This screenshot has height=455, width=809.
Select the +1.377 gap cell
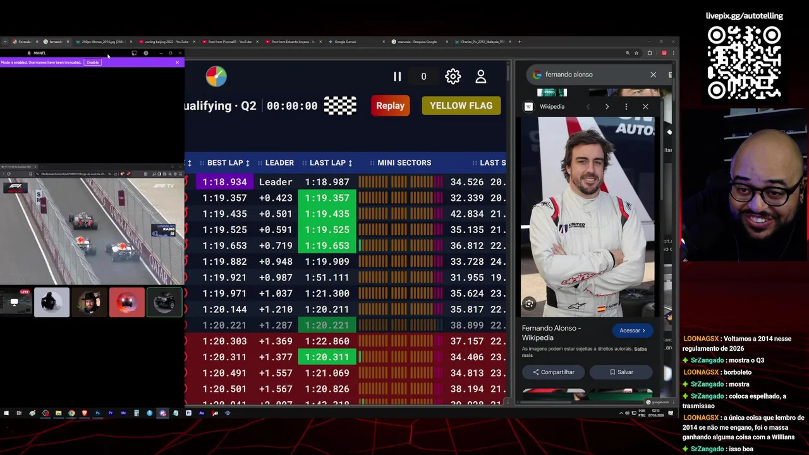[x=276, y=357]
